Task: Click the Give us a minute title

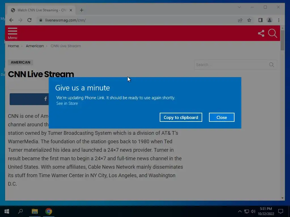Action: [x=82, y=88]
